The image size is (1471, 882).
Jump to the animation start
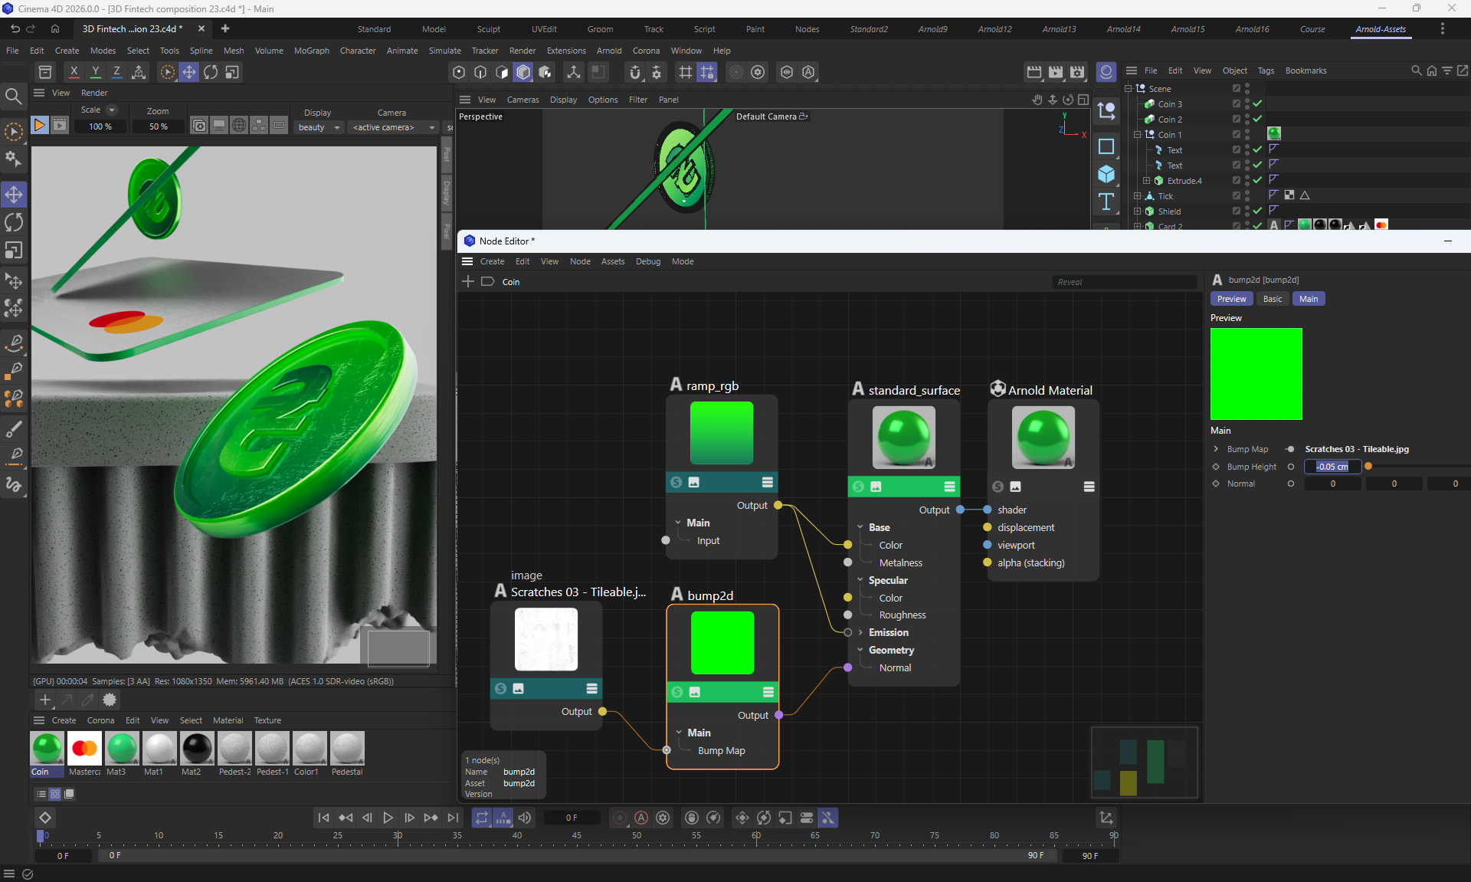(323, 818)
